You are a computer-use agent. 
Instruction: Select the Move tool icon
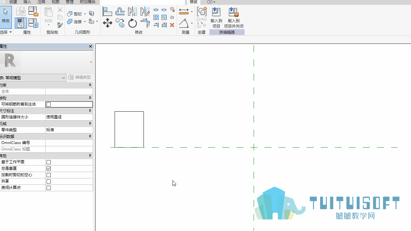tap(107, 23)
